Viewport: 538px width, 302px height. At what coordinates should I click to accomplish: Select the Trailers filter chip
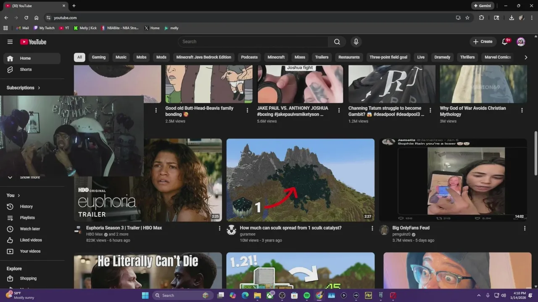click(x=322, y=57)
